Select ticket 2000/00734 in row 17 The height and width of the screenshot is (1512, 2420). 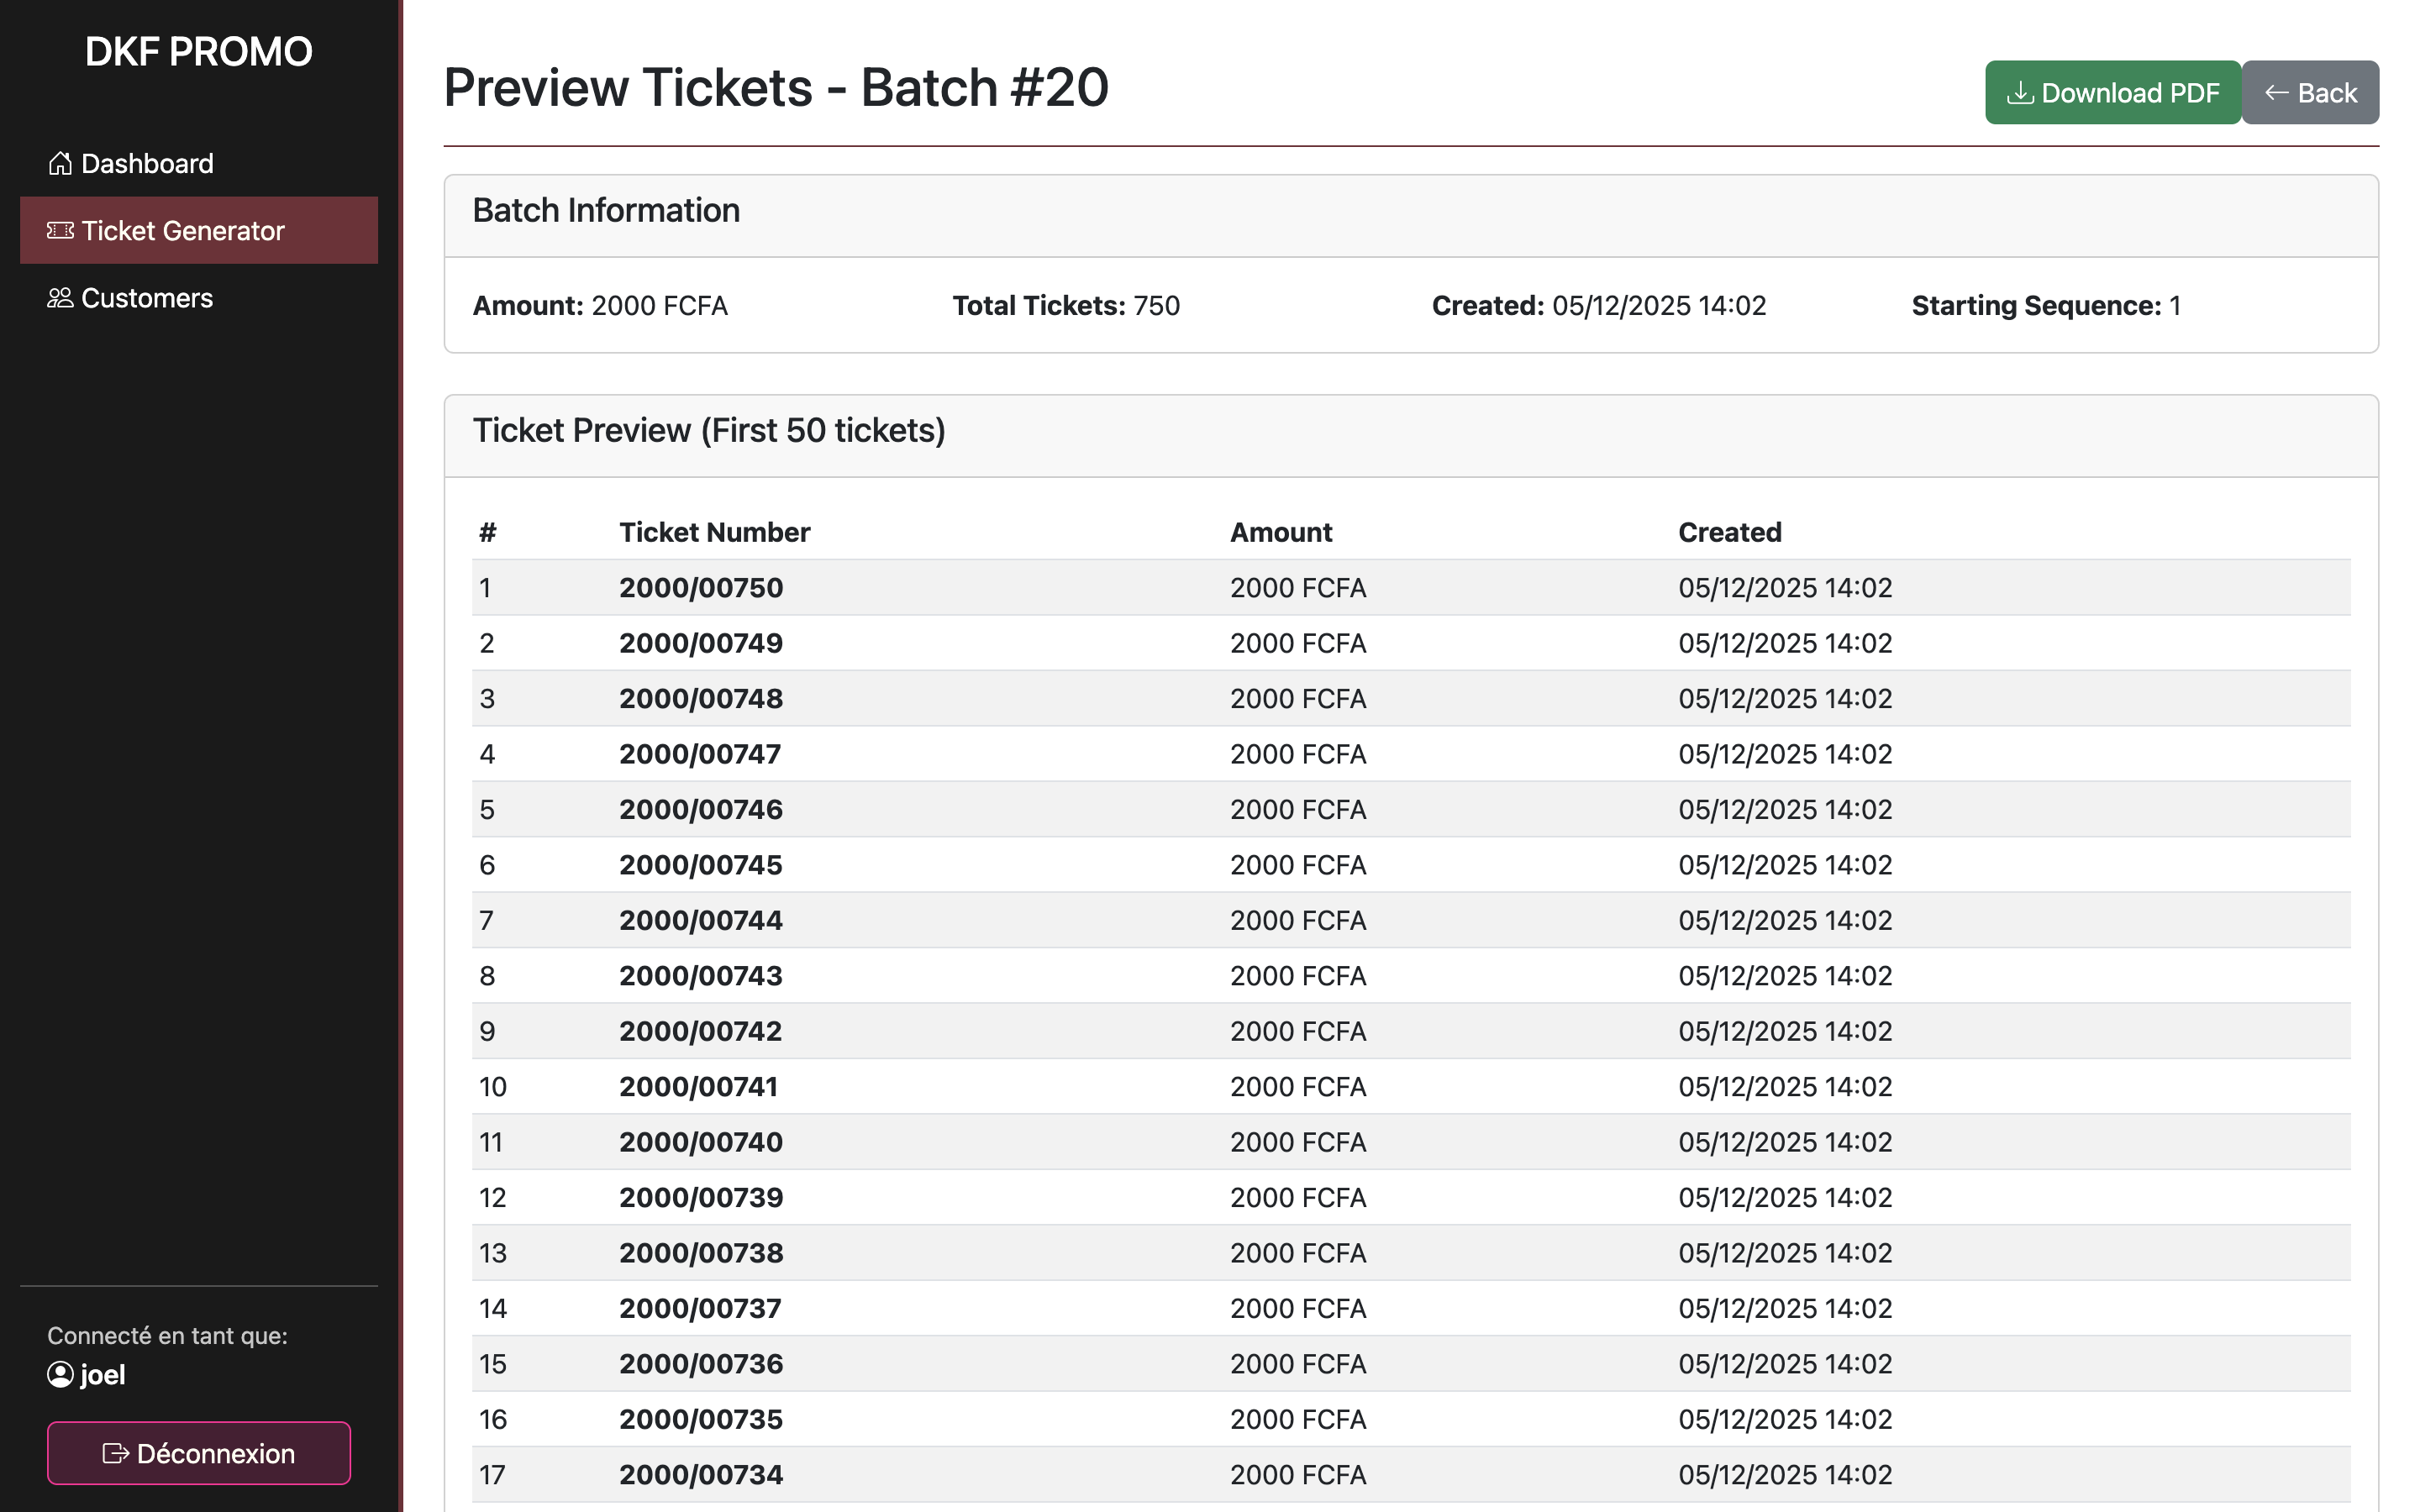coord(700,1475)
